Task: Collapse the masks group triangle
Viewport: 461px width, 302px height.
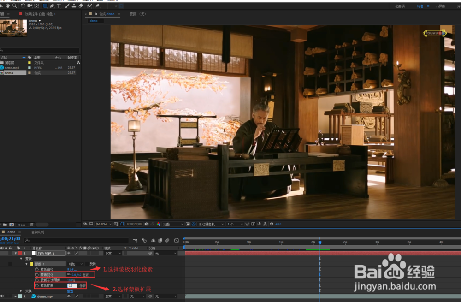Action: click(21, 259)
